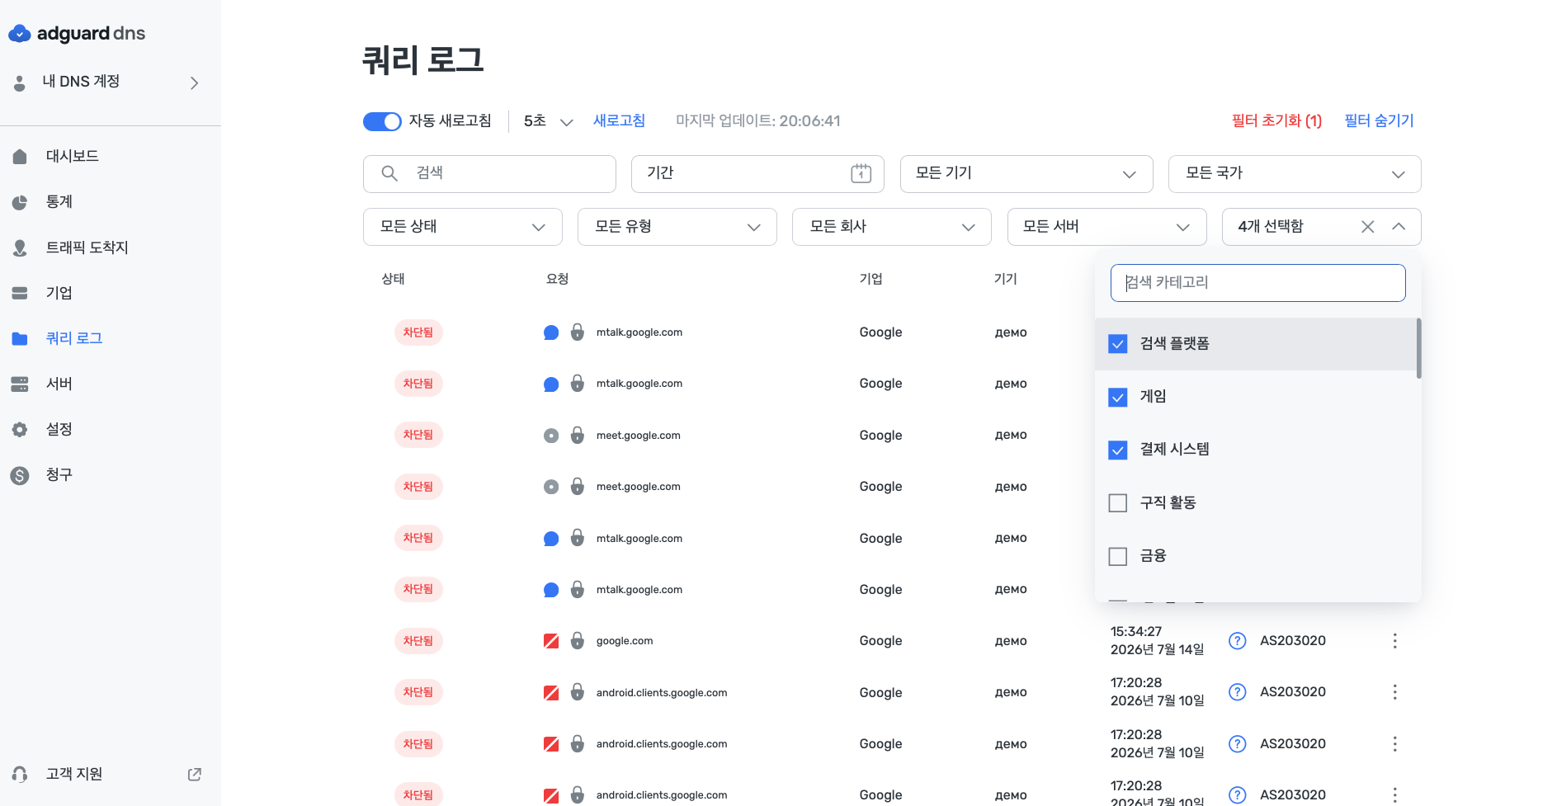Click the category list scrollbar
1557x806 pixels.
[1418, 349]
